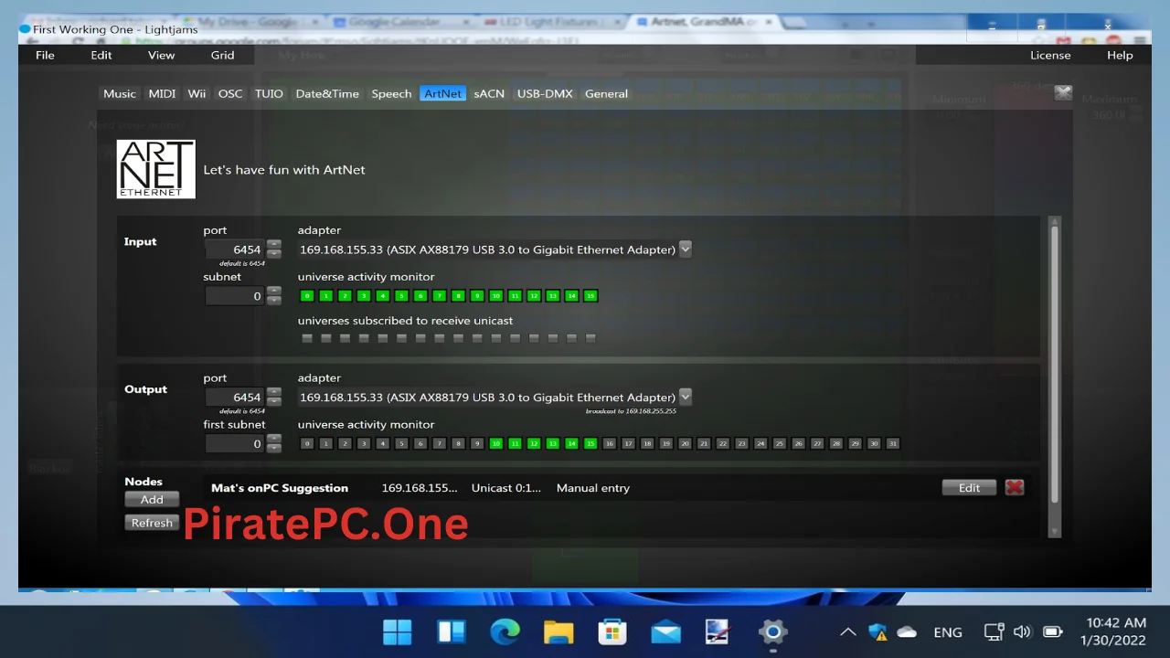The image size is (1170, 658).
Task: Open the Input adapter dropdown
Action: point(686,249)
